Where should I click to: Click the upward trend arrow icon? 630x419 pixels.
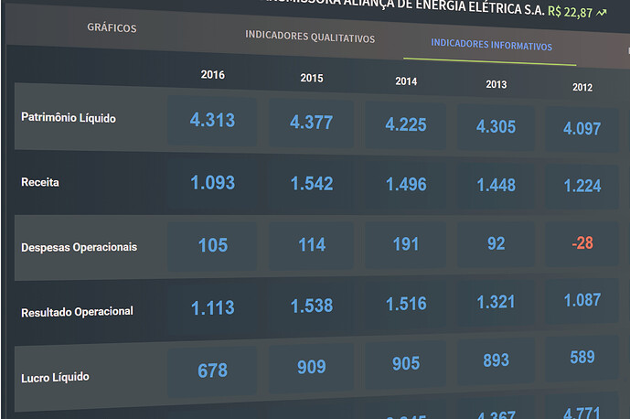pyautogui.click(x=601, y=14)
